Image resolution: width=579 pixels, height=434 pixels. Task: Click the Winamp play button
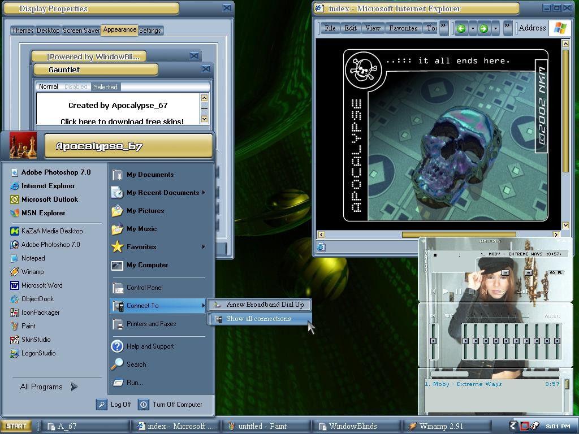[446, 292]
